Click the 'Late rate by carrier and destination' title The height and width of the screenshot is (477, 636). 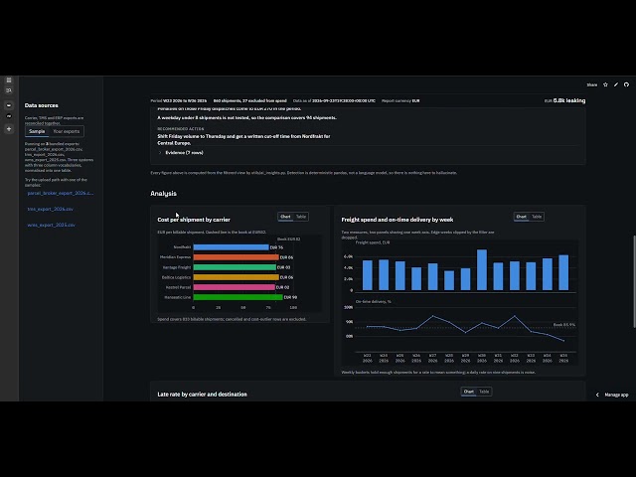click(202, 395)
